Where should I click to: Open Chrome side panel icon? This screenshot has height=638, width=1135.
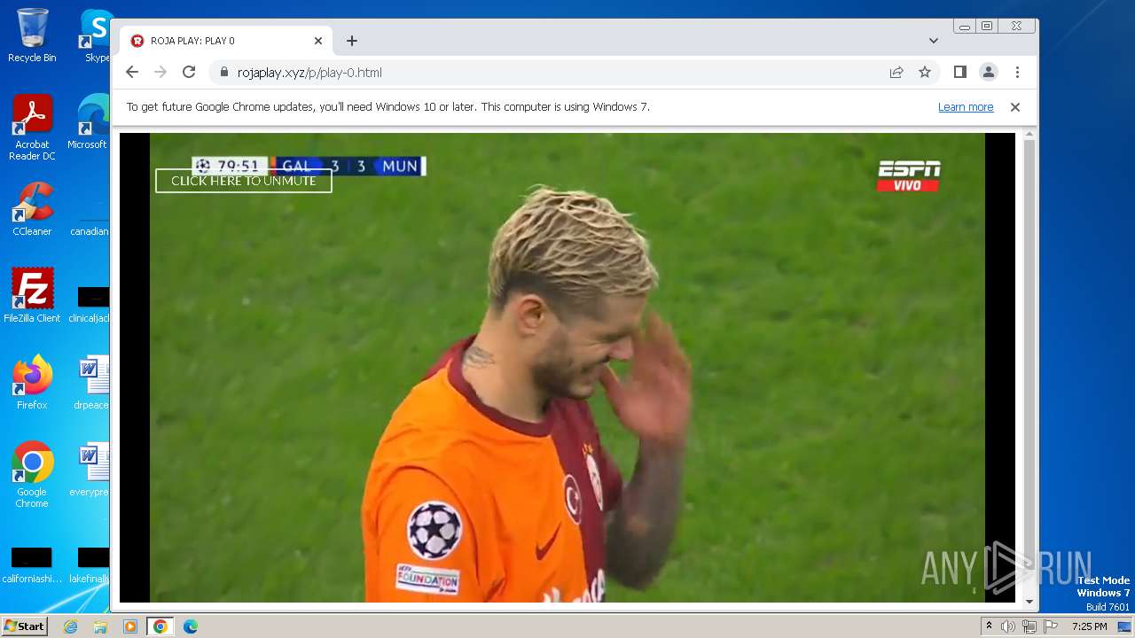960,73
